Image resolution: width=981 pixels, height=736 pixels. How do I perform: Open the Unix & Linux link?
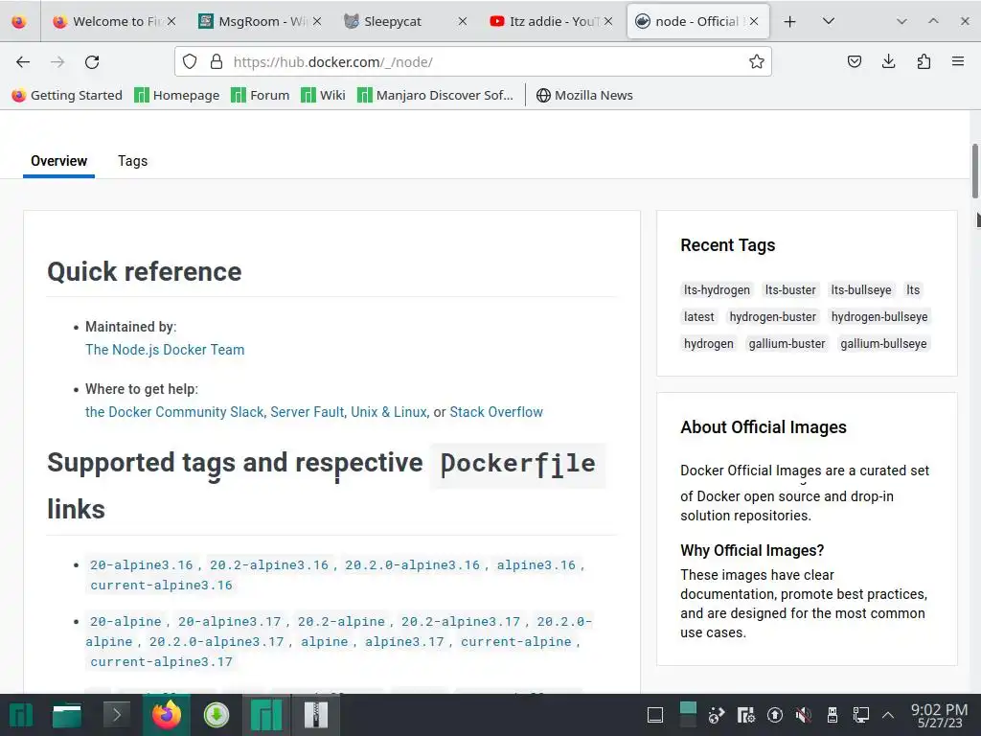click(389, 412)
